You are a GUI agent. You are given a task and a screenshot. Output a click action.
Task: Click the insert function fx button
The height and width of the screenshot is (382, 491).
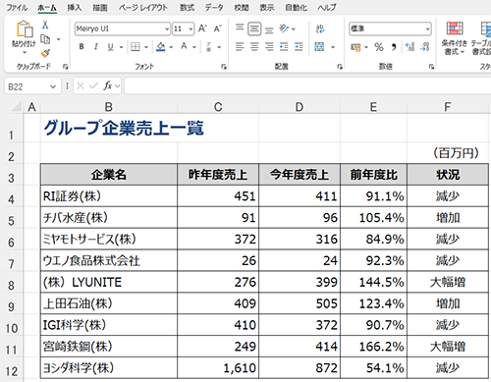point(108,86)
